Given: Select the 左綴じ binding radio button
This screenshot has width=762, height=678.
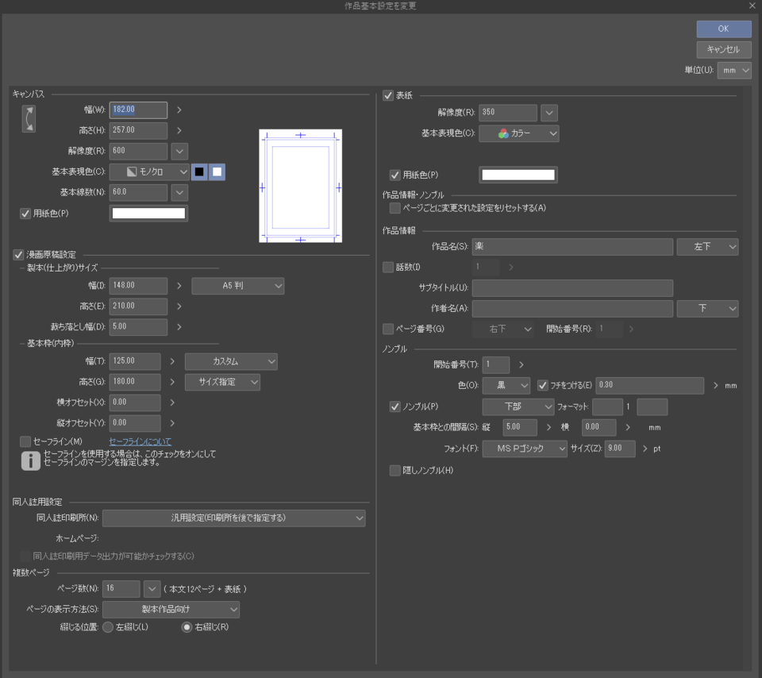Looking at the screenshot, I should 108,627.
